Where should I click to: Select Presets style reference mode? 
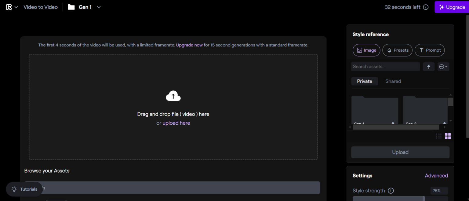click(397, 50)
